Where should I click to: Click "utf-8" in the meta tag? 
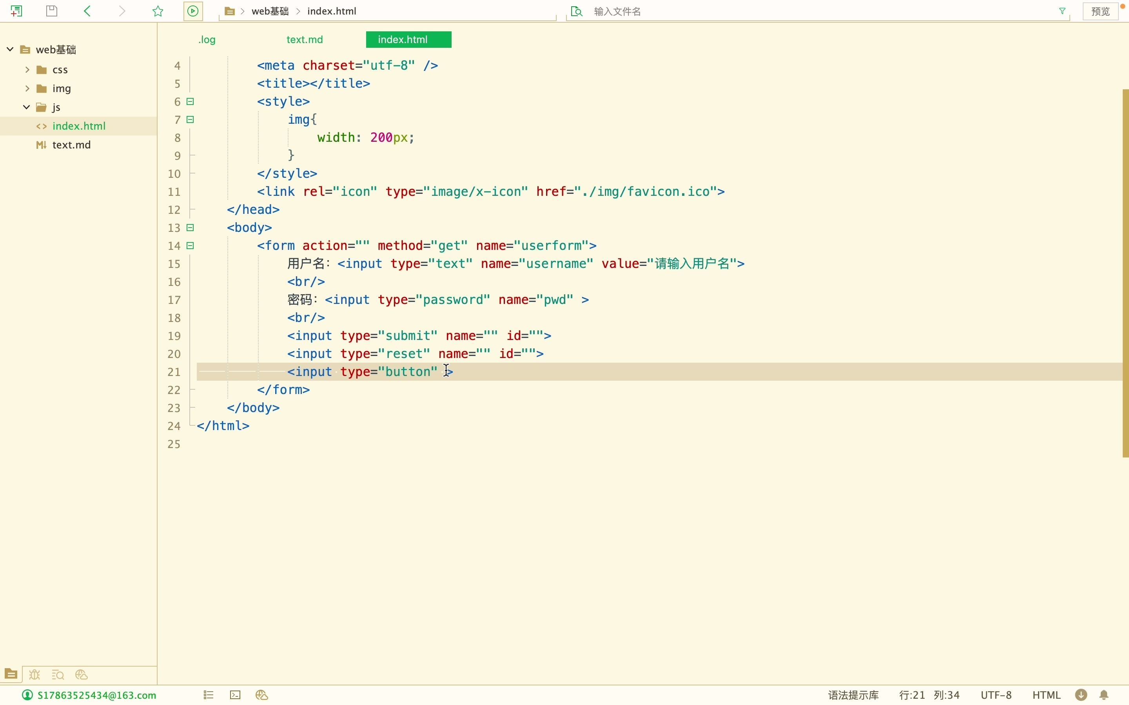(388, 65)
